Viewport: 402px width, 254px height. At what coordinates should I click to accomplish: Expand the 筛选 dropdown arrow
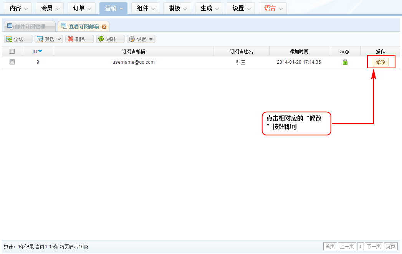(59, 39)
